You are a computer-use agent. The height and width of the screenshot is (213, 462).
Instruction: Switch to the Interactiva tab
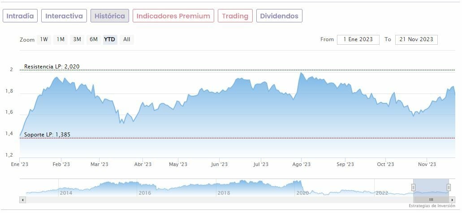tap(64, 16)
